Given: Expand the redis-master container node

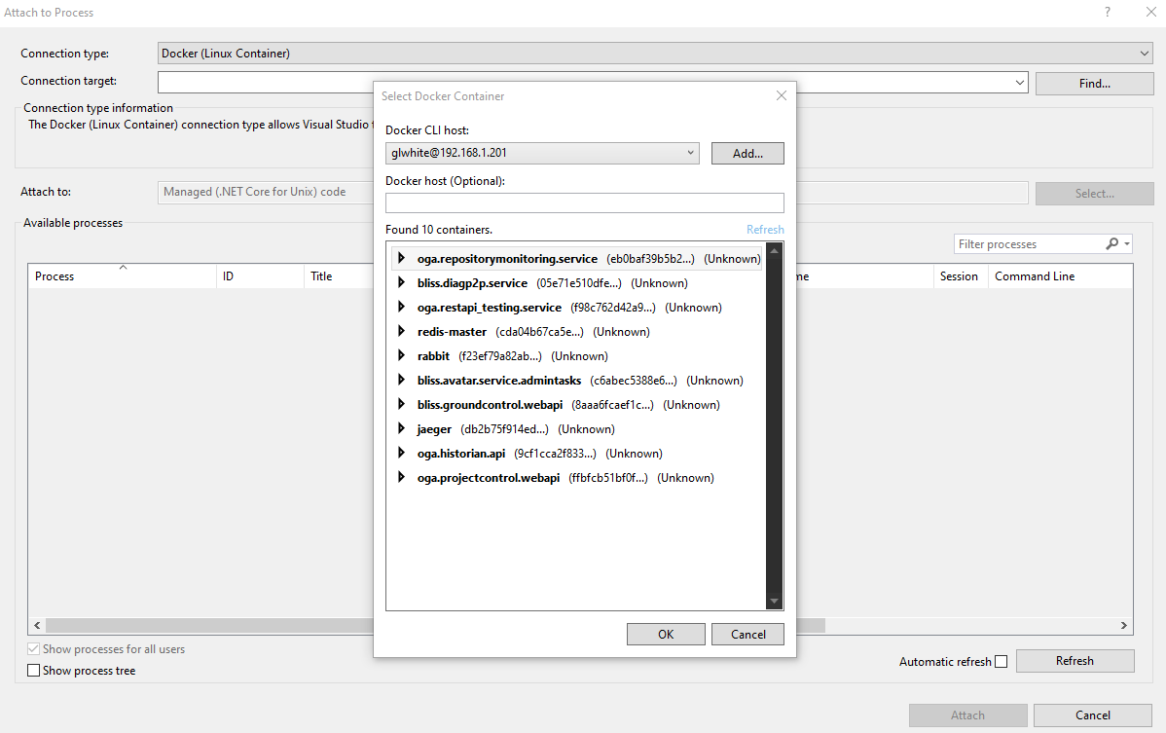Looking at the screenshot, I should pyautogui.click(x=402, y=332).
